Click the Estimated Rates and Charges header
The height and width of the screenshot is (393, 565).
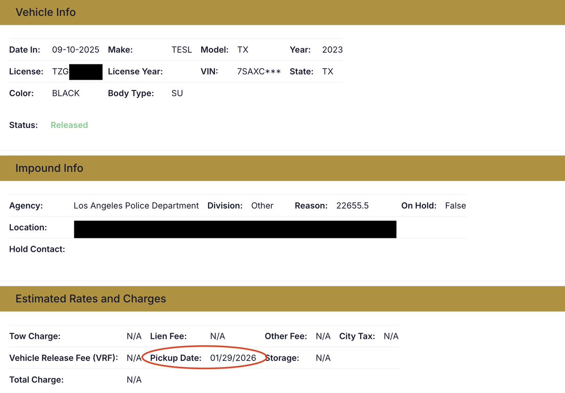[x=282, y=299]
